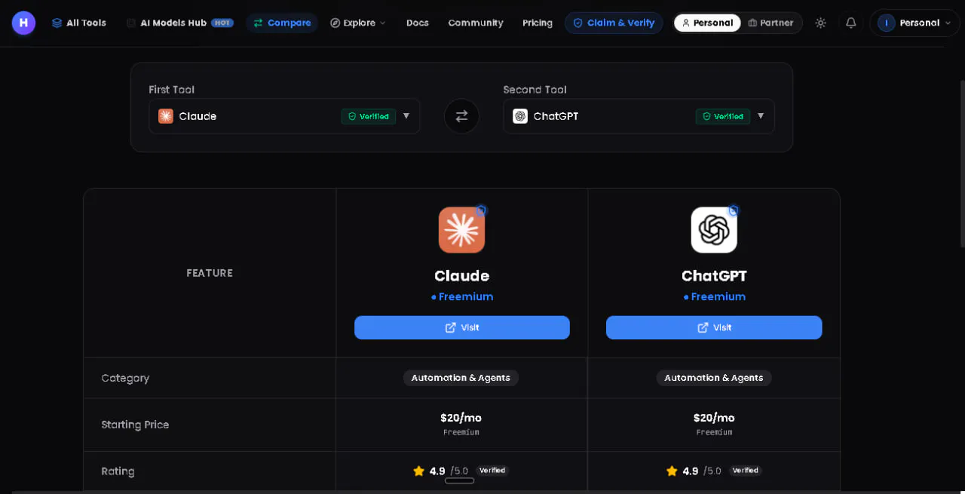The width and height of the screenshot is (965, 494).
Task: Click the Verified badge in First Tool selector
Action: coord(369,116)
